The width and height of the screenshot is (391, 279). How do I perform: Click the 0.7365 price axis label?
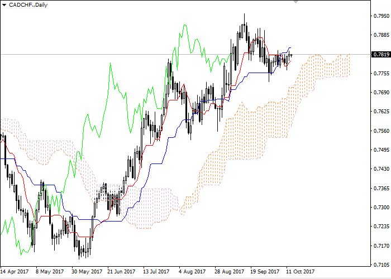(x=381, y=189)
